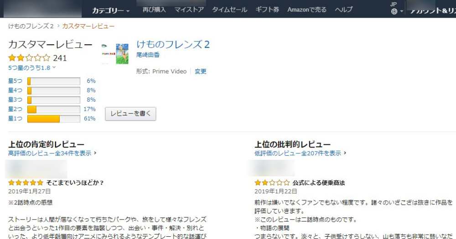Open the 再び購入 nav link

point(154,10)
